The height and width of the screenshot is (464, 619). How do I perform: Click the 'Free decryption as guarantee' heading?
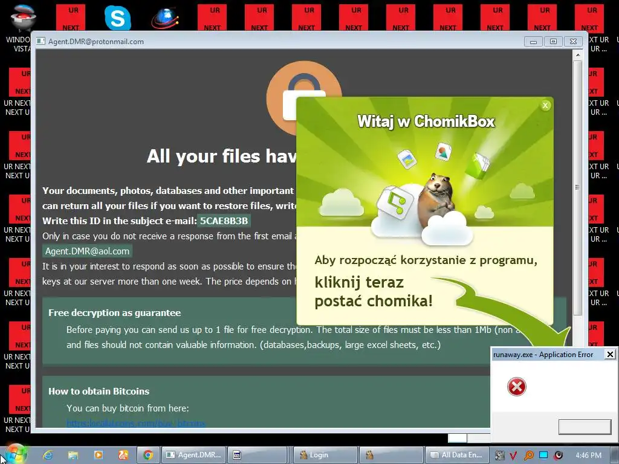[114, 313]
